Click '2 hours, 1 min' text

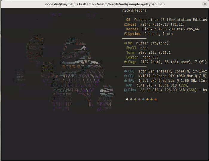(x=159, y=34)
